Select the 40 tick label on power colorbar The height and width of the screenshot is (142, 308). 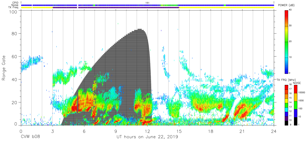tap(290, 10)
